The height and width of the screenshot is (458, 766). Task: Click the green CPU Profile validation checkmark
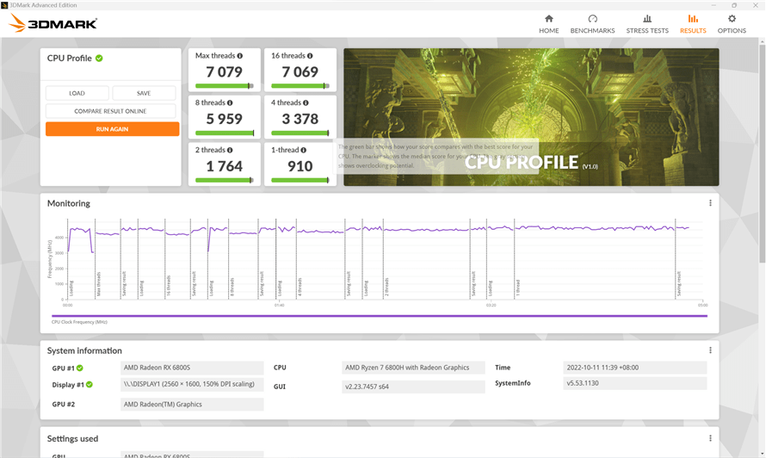pyautogui.click(x=99, y=59)
